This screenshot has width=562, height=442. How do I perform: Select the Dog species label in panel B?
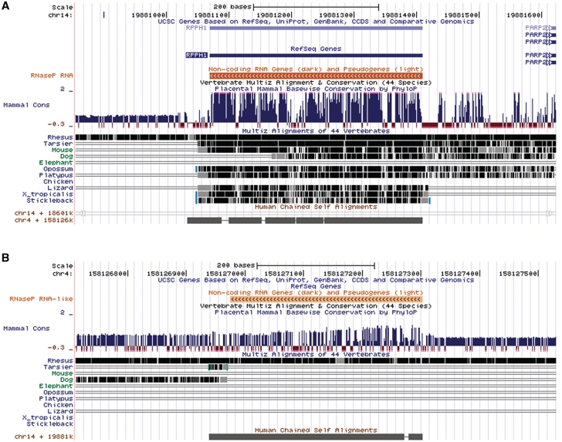click(x=66, y=380)
